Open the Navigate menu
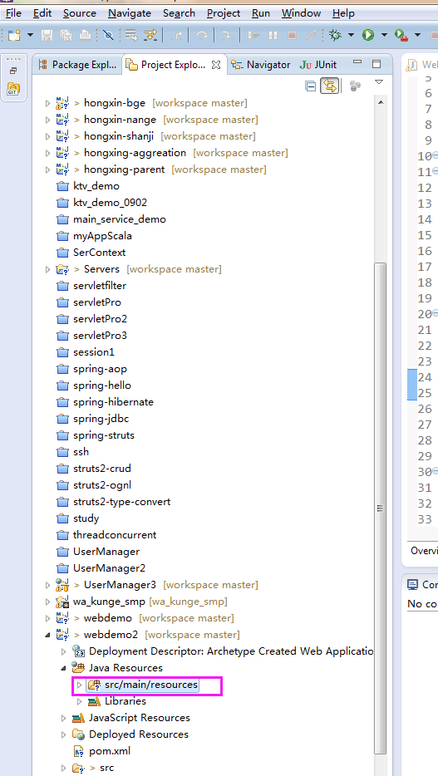The image size is (438, 776). pyautogui.click(x=129, y=13)
